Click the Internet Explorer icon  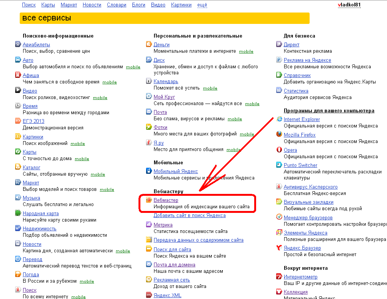tap(279, 119)
